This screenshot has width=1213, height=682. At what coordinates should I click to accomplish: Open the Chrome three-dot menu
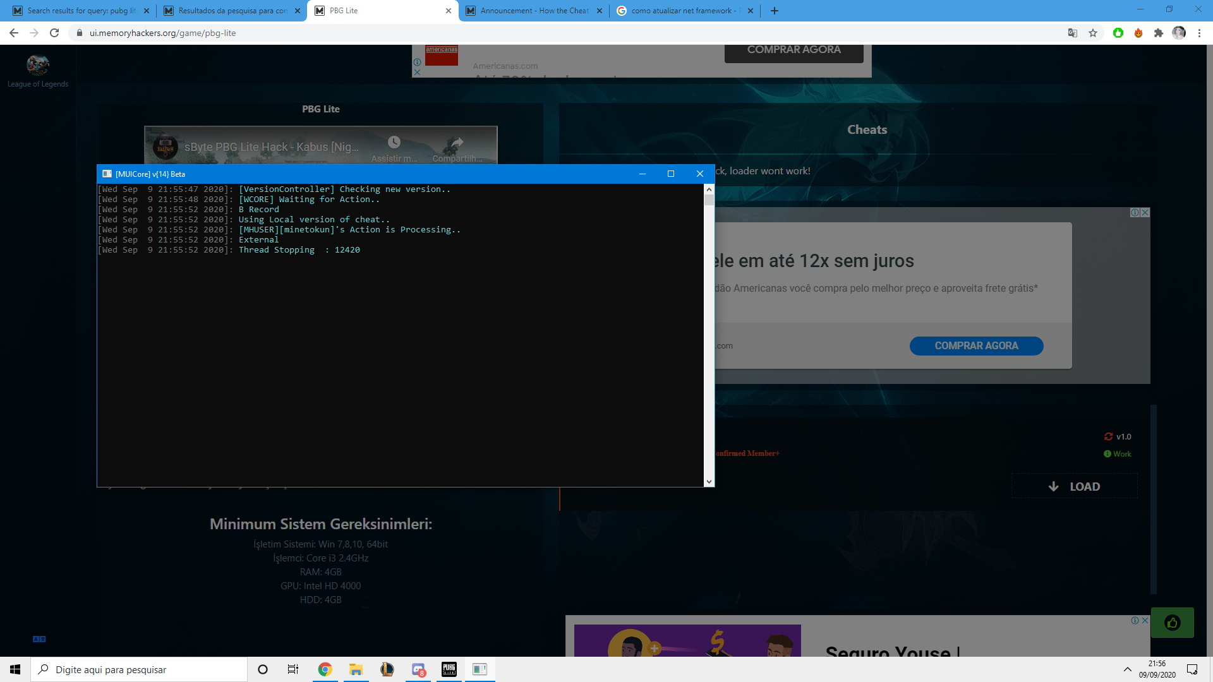(1199, 33)
